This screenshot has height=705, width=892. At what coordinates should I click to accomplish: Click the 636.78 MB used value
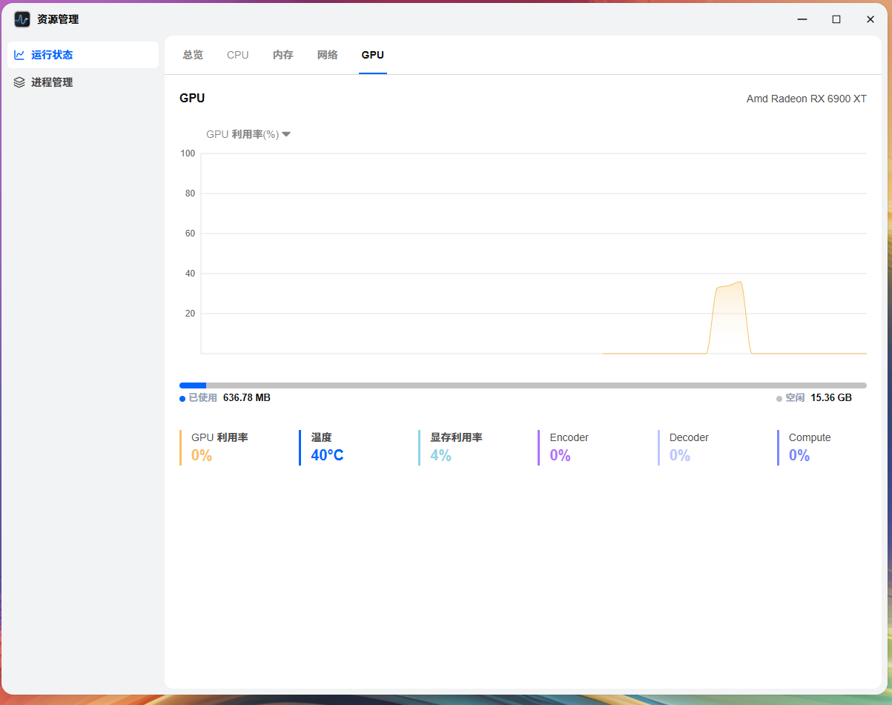pos(247,398)
